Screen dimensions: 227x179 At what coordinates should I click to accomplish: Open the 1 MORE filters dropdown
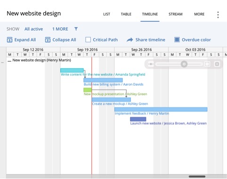60,29
